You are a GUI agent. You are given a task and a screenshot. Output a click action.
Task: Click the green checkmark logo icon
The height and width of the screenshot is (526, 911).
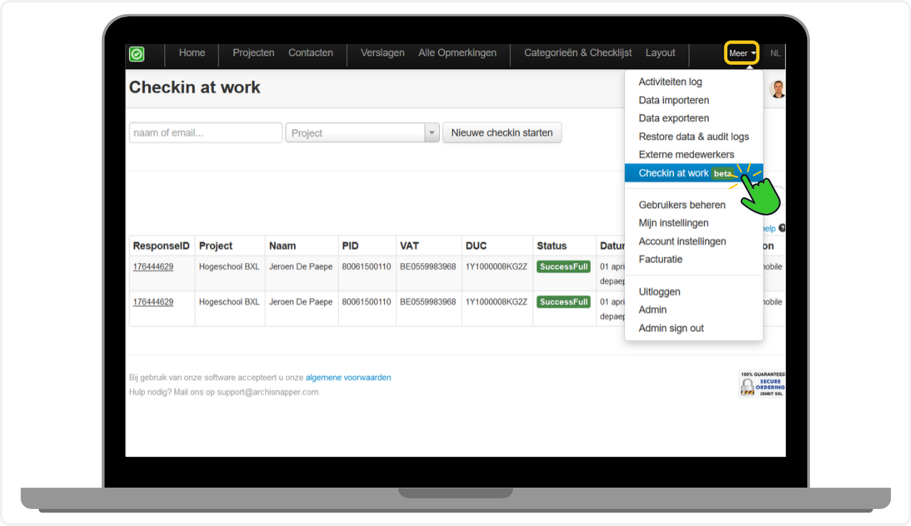coord(137,54)
